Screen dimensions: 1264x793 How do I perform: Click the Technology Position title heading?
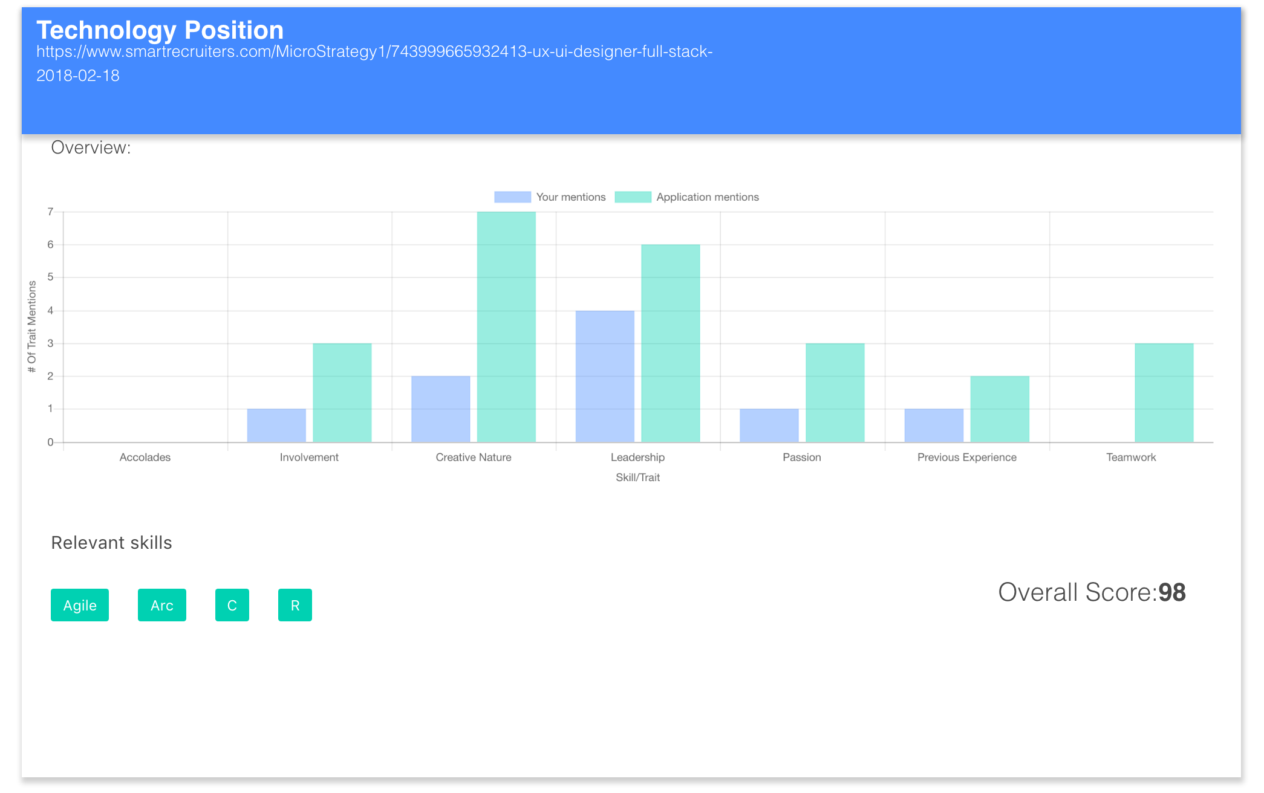click(160, 30)
